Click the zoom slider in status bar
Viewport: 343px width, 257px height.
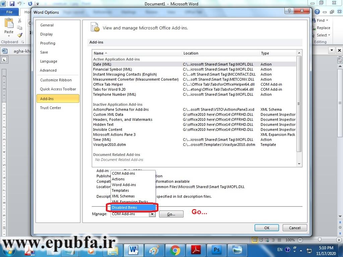[319, 240]
